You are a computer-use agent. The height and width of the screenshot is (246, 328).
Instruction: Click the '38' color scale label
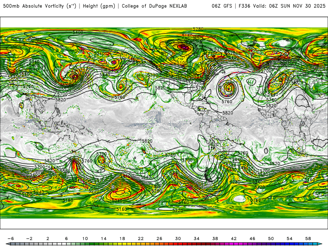pyautogui.click(x=215, y=239)
